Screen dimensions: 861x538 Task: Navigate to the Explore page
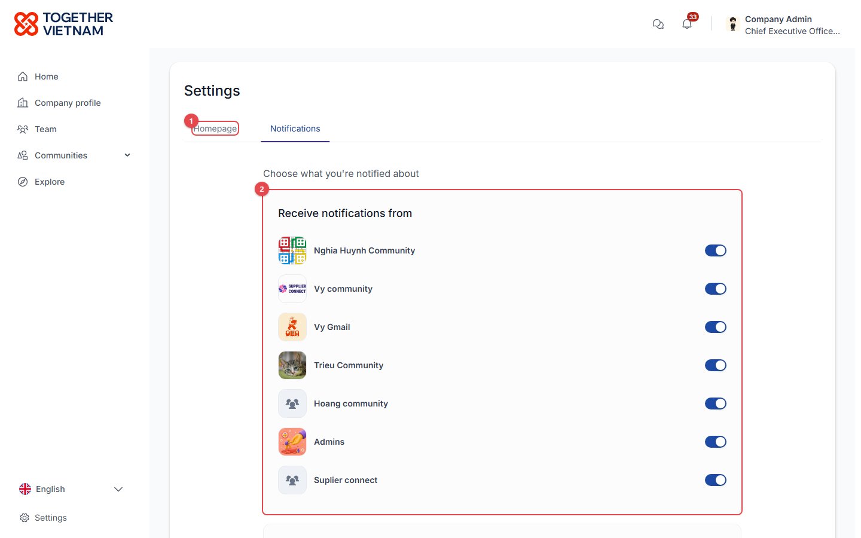[50, 182]
